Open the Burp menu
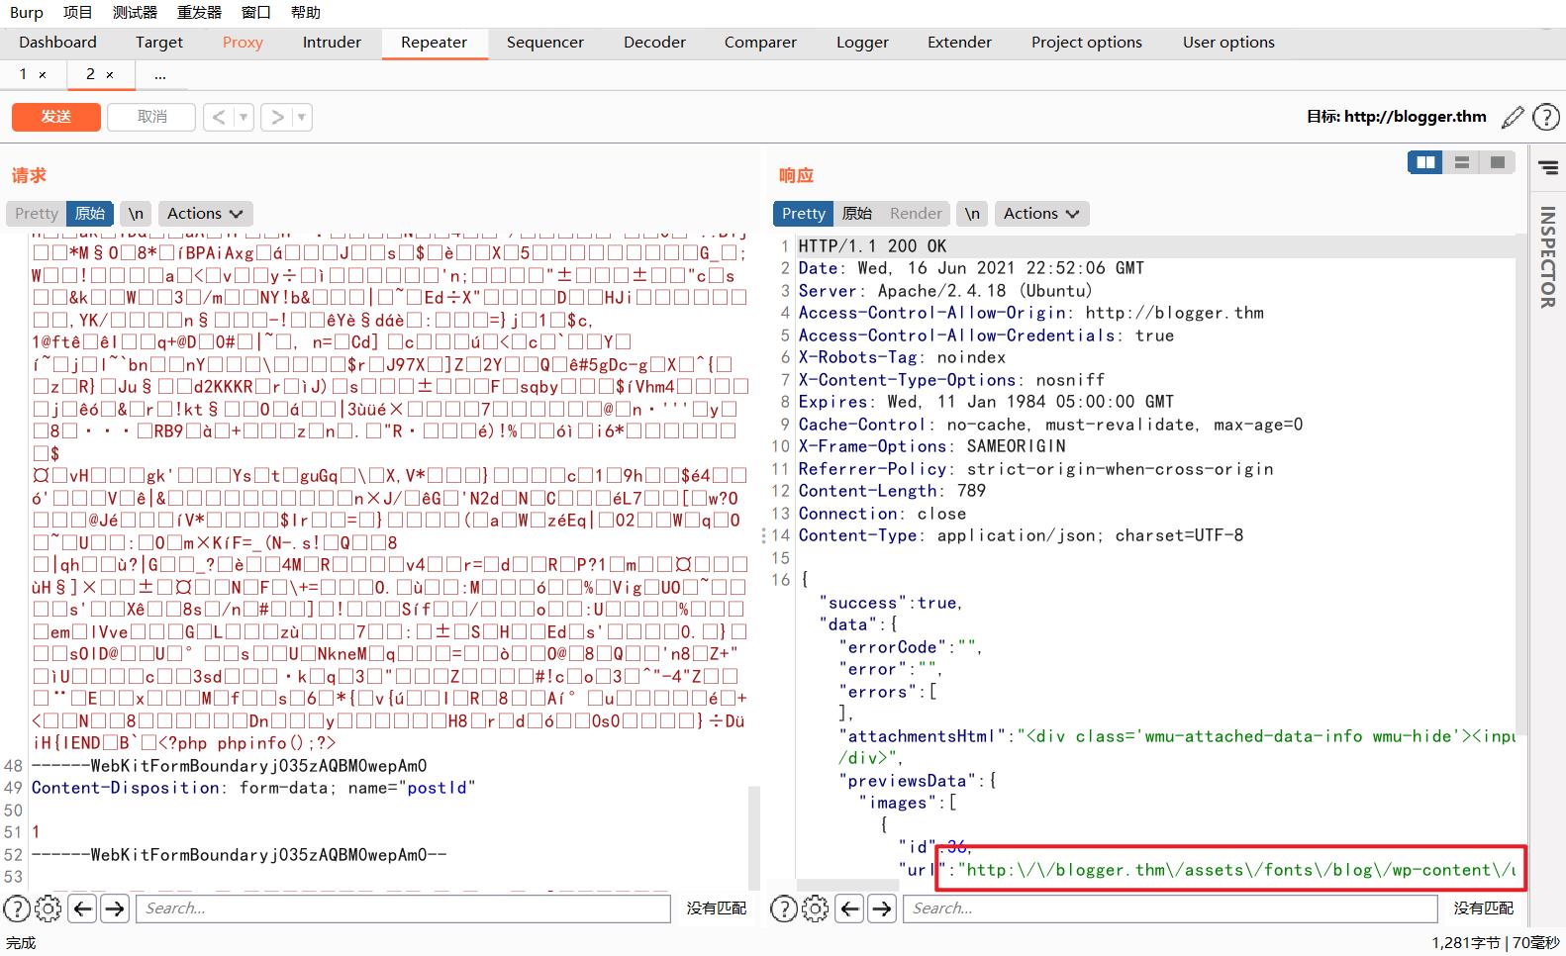Image resolution: width=1566 pixels, height=956 pixels. (27, 12)
